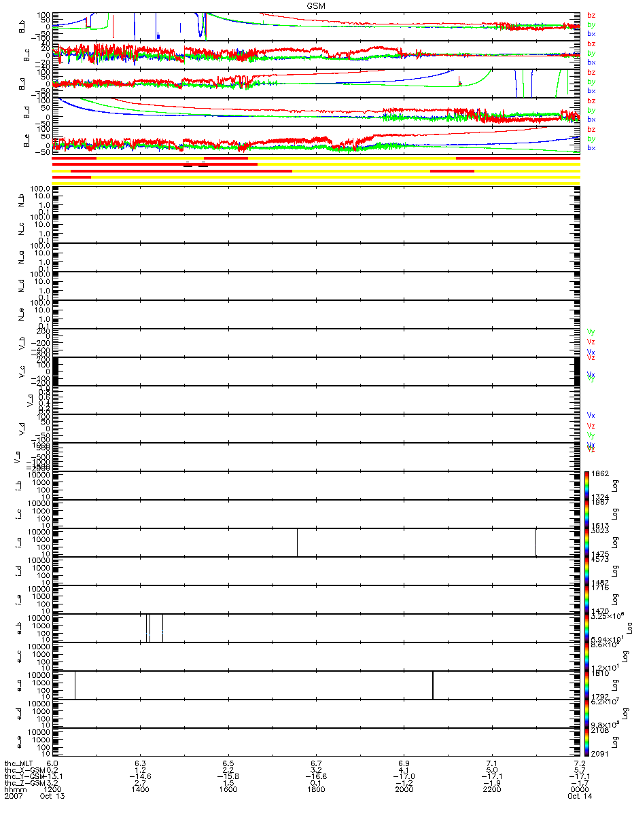The image size is (632, 815).
Task: Click the 1600 time tick label
Action: (x=228, y=791)
